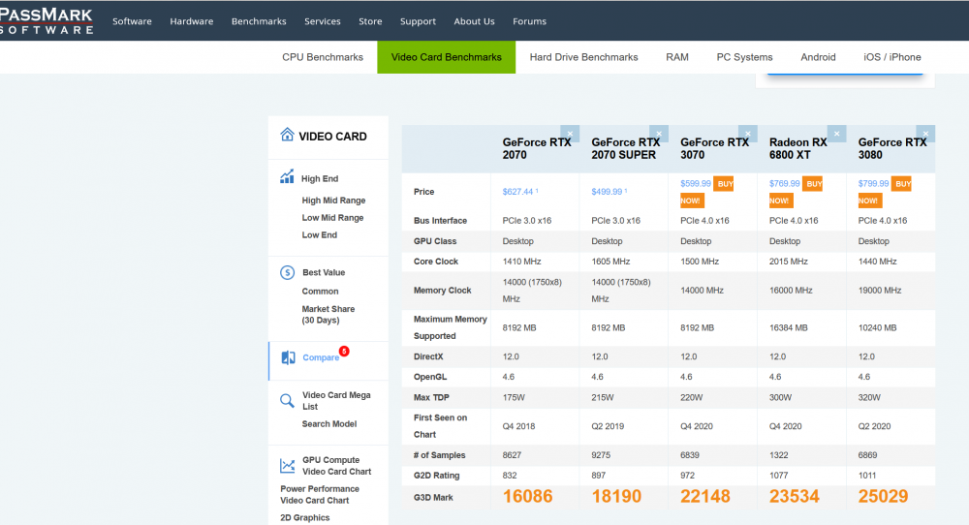Switch to Hard Drive Benchmarks tab
The width and height of the screenshot is (969, 525).
583,57
